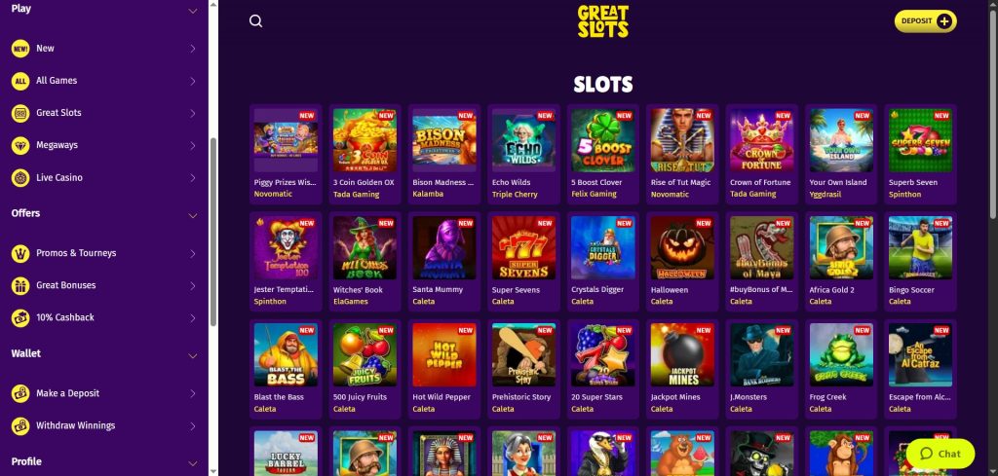The height and width of the screenshot is (476, 998).
Task: Click the All Games round icon
Action: pyautogui.click(x=20, y=81)
